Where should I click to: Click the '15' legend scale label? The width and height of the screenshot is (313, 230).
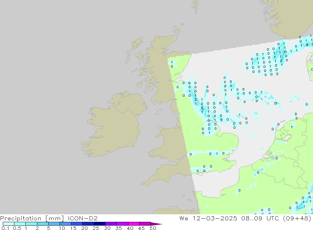click(x=73, y=228)
